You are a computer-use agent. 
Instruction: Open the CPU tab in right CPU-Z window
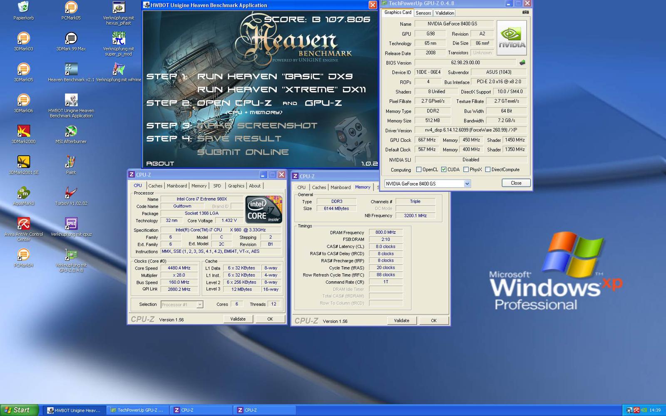pyautogui.click(x=301, y=188)
